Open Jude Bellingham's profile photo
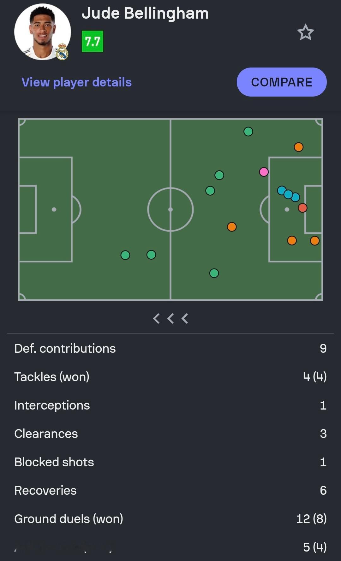 click(42, 32)
